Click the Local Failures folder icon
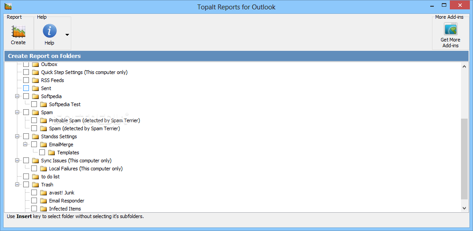 tap(44, 169)
